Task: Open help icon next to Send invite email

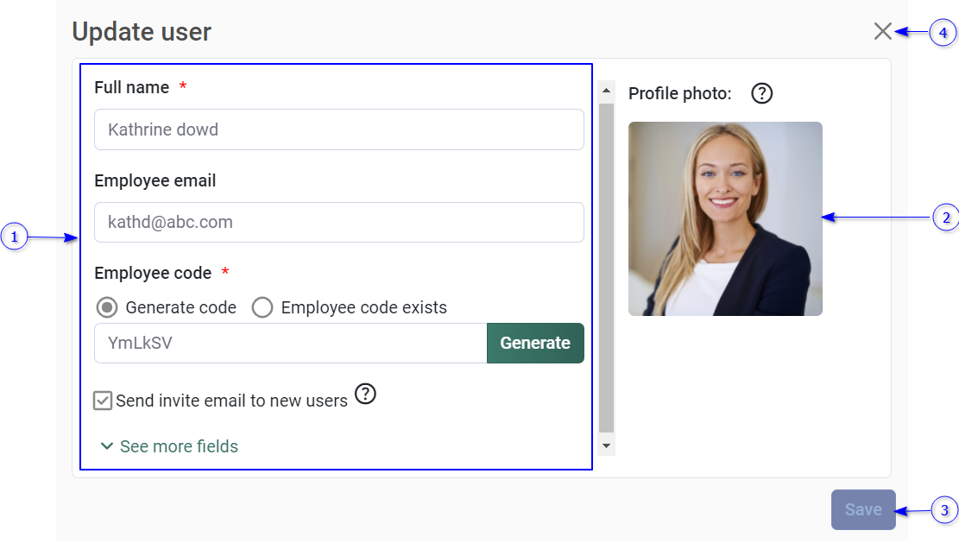Action: pos(366,395)
